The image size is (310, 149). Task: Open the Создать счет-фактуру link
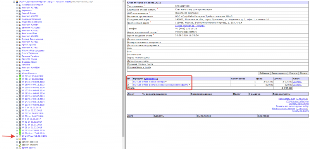pos(297,101)
